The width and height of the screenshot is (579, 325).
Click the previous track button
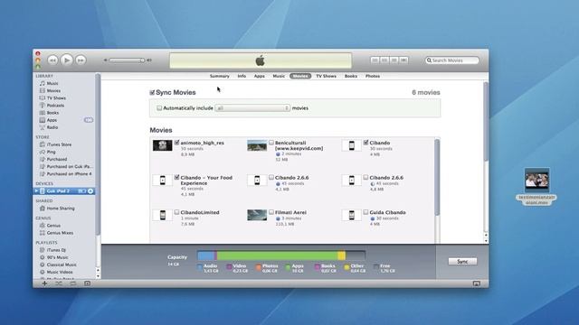[x=52, y=60]
